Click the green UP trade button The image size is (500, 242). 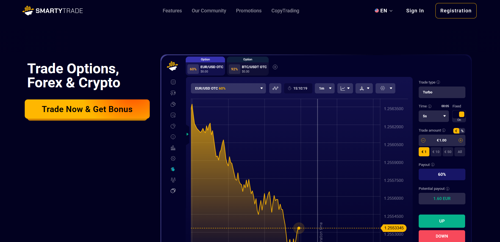pos(442,221)
